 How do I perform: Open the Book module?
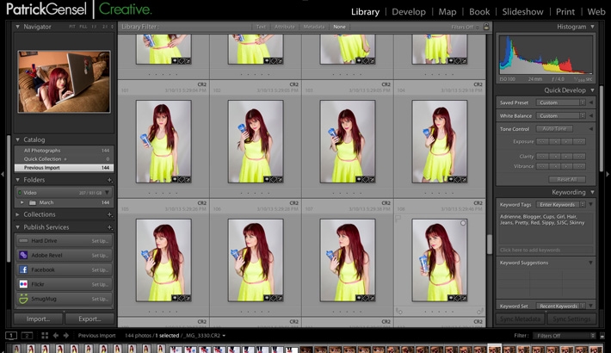coord(479,12)
